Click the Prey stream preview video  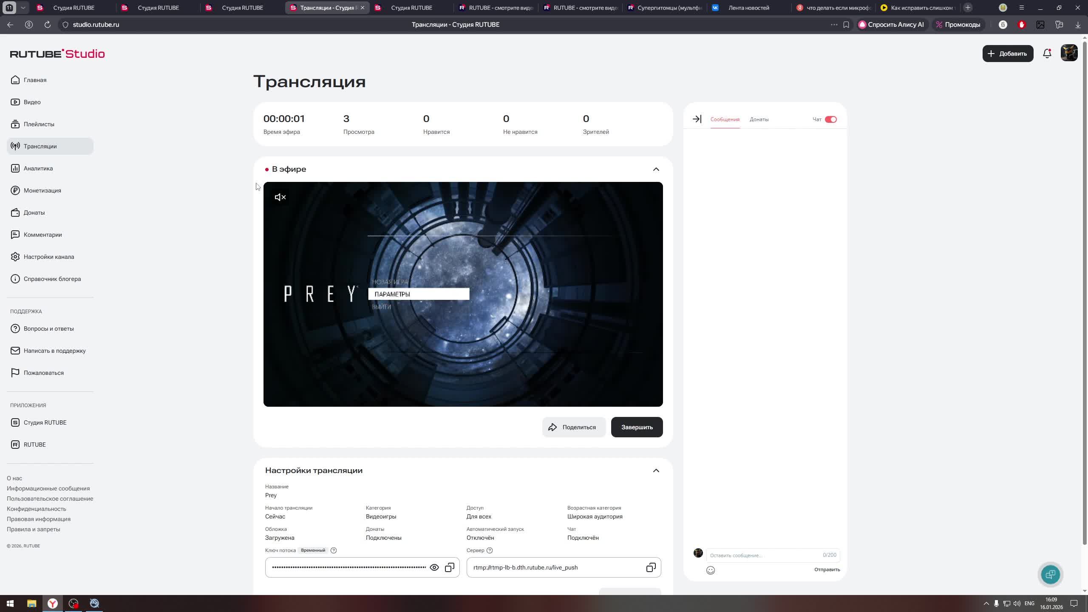[x=463, y=294]
